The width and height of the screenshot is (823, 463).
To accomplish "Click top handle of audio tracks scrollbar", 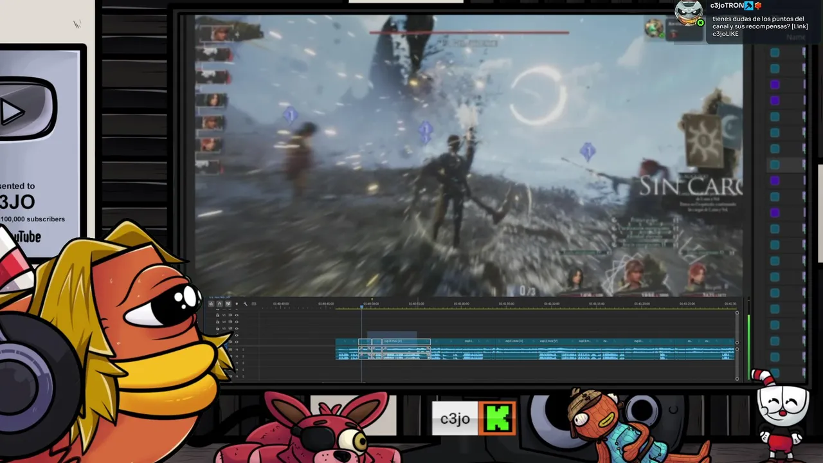I will pos(737,349).
